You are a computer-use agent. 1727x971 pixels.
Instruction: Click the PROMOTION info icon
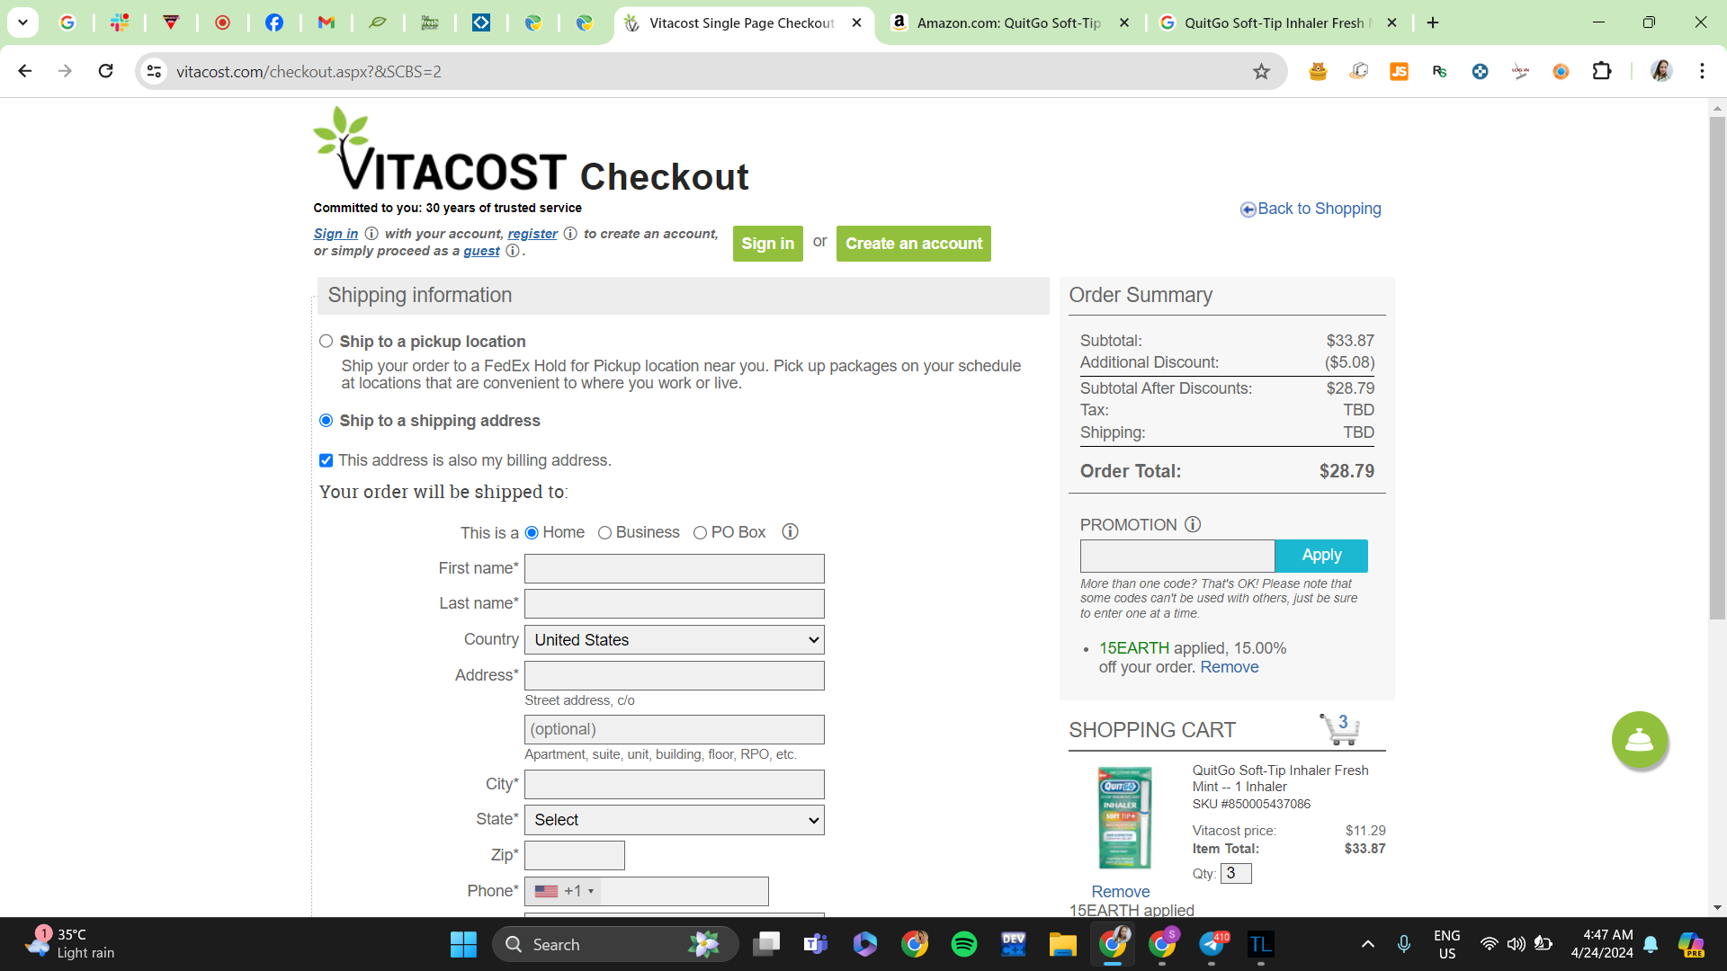click(1193, 524)
